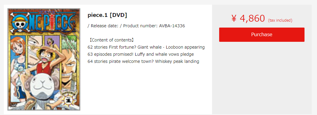Click the straw hat skull icon on cover
Image resolution: width=317 pixels, height=115 pixels.
20,24
